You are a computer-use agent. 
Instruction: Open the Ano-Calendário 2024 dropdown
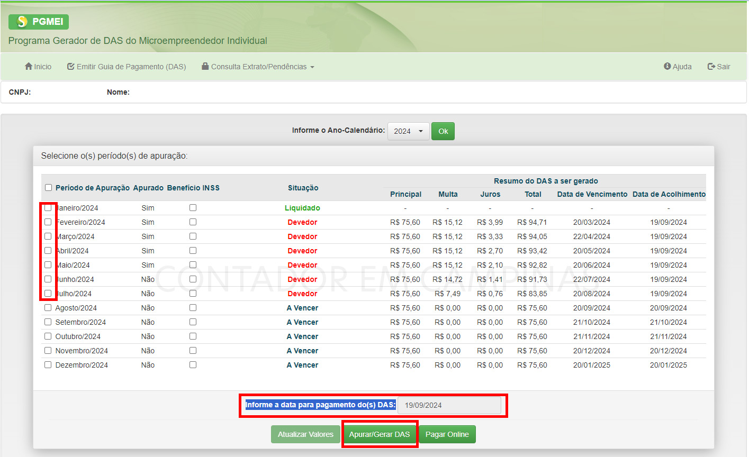click(408, 131)
